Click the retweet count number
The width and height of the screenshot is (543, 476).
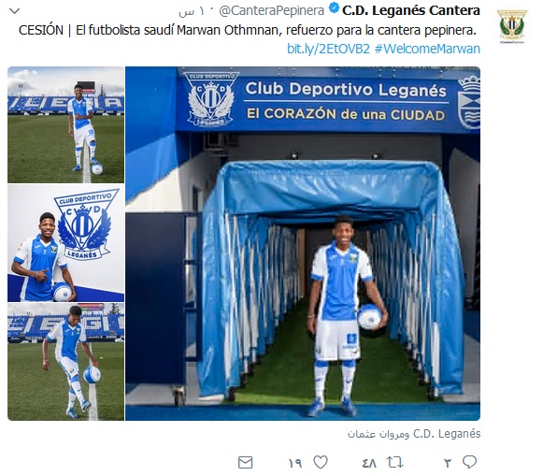pyautogui.click(x=369, y=463)
